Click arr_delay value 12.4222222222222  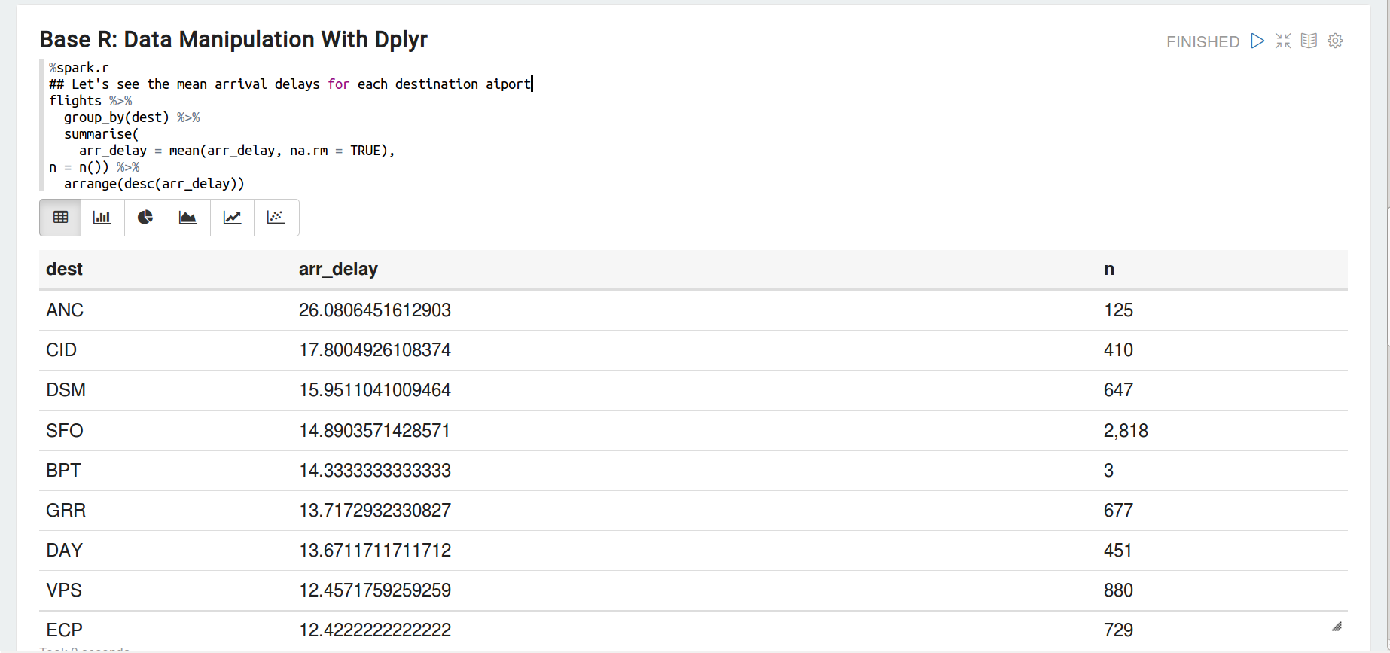point(375,630)
